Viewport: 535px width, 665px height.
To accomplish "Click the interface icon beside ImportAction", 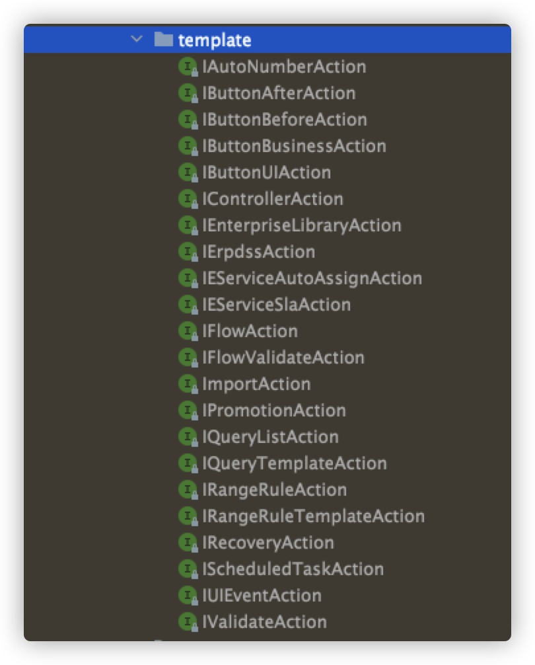I will pyautogui.click(x=188, y=384).
